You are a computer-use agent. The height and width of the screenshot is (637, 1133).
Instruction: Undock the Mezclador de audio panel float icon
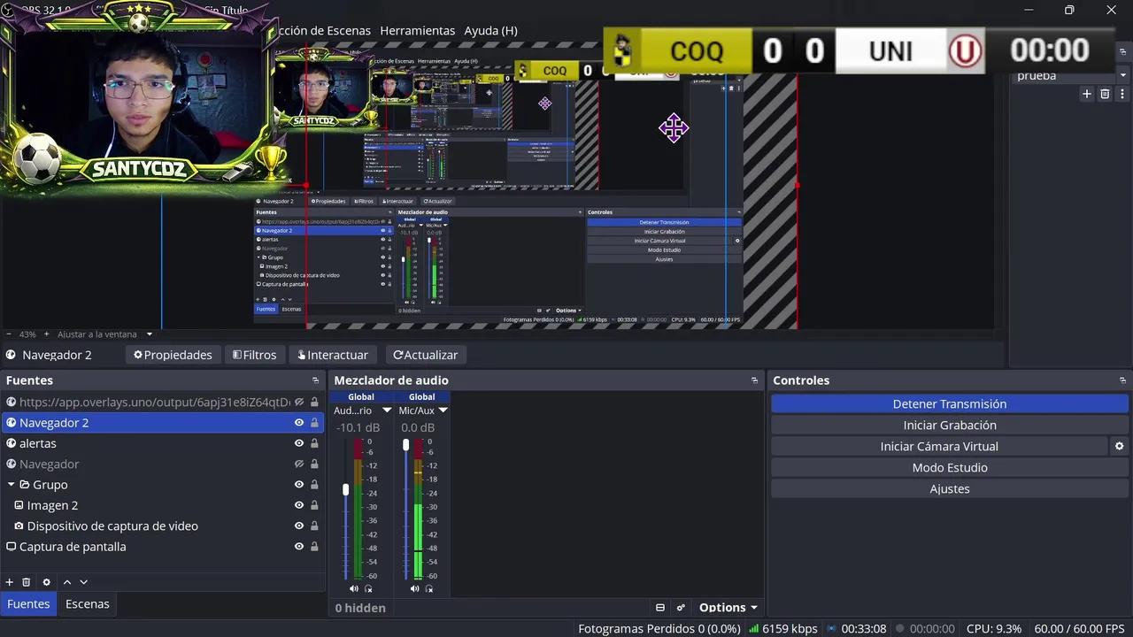(x=755, y=380)
